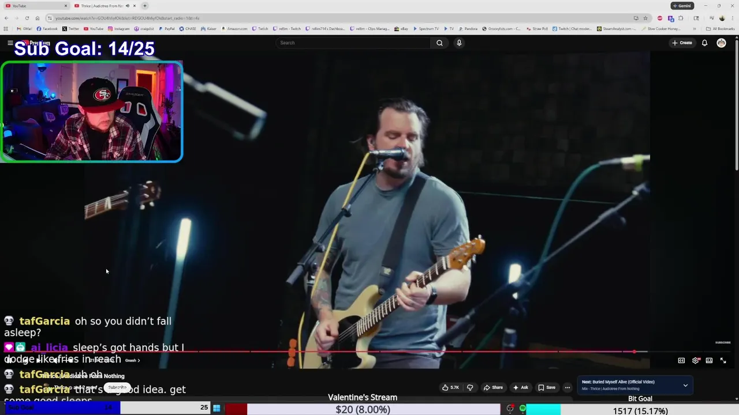
Task: Go to browser home page
Action: point(37,18)
